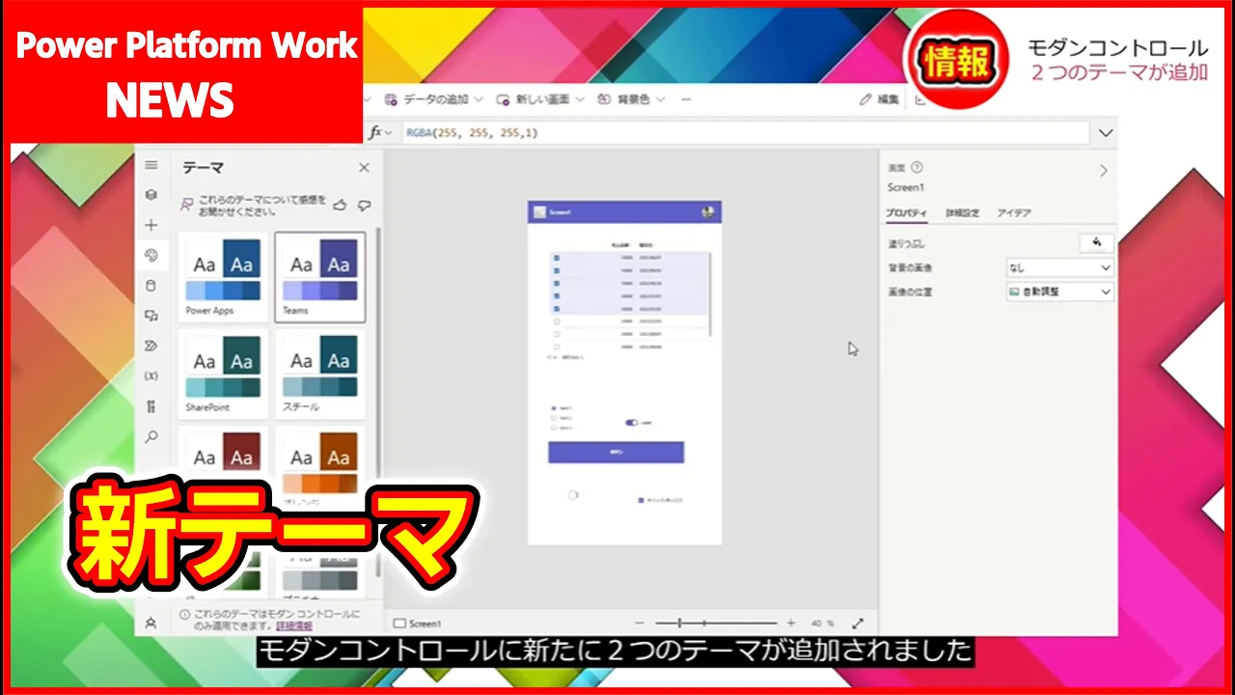
Task: Check the checkbox near canvas bottom right
Action: (x=641, y=501)
